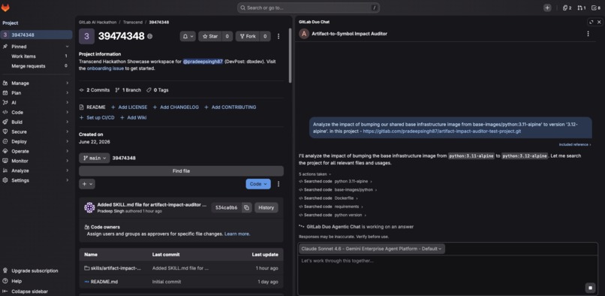This screenshot has width=605, height=296.
Task: Open the Create new plus button
Action: click(x=547, y=8)
